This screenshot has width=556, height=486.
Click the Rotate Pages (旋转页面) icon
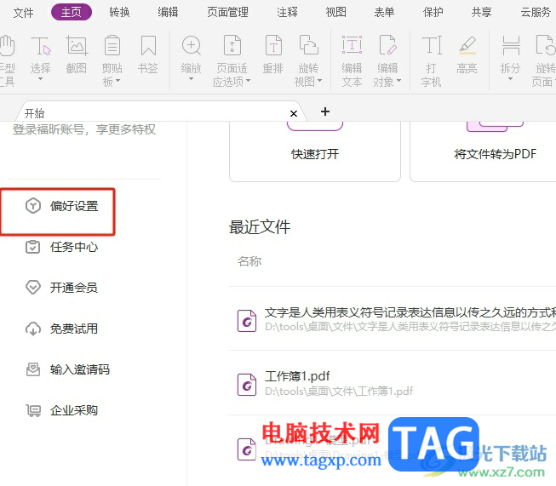click(546, 44)
